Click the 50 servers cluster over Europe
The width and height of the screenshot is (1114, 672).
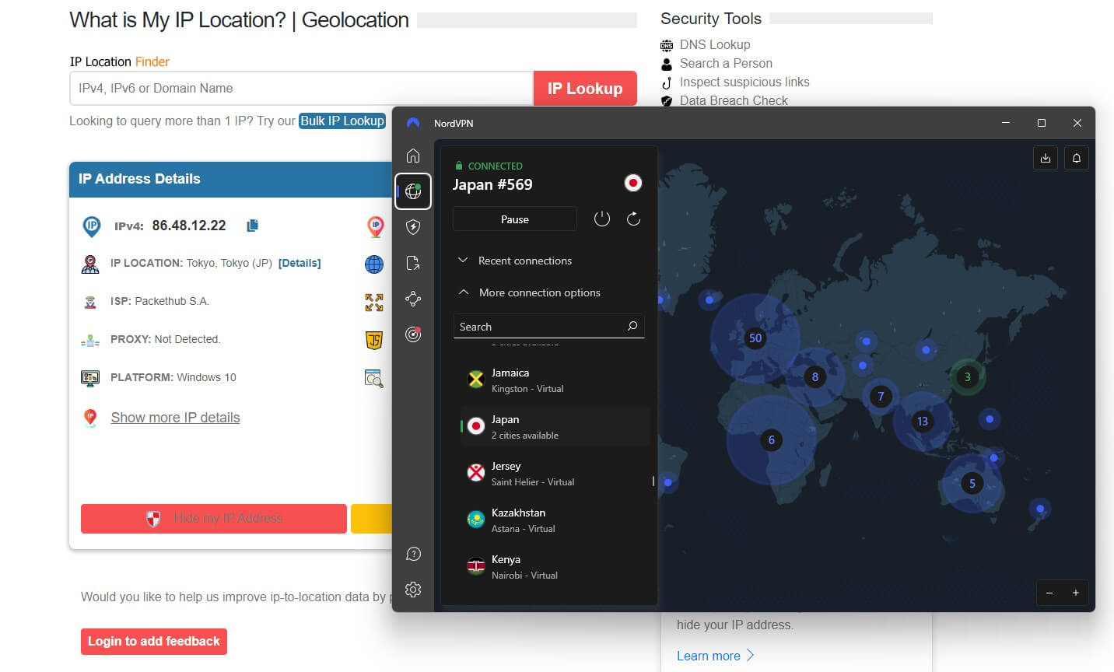[755, 338]
